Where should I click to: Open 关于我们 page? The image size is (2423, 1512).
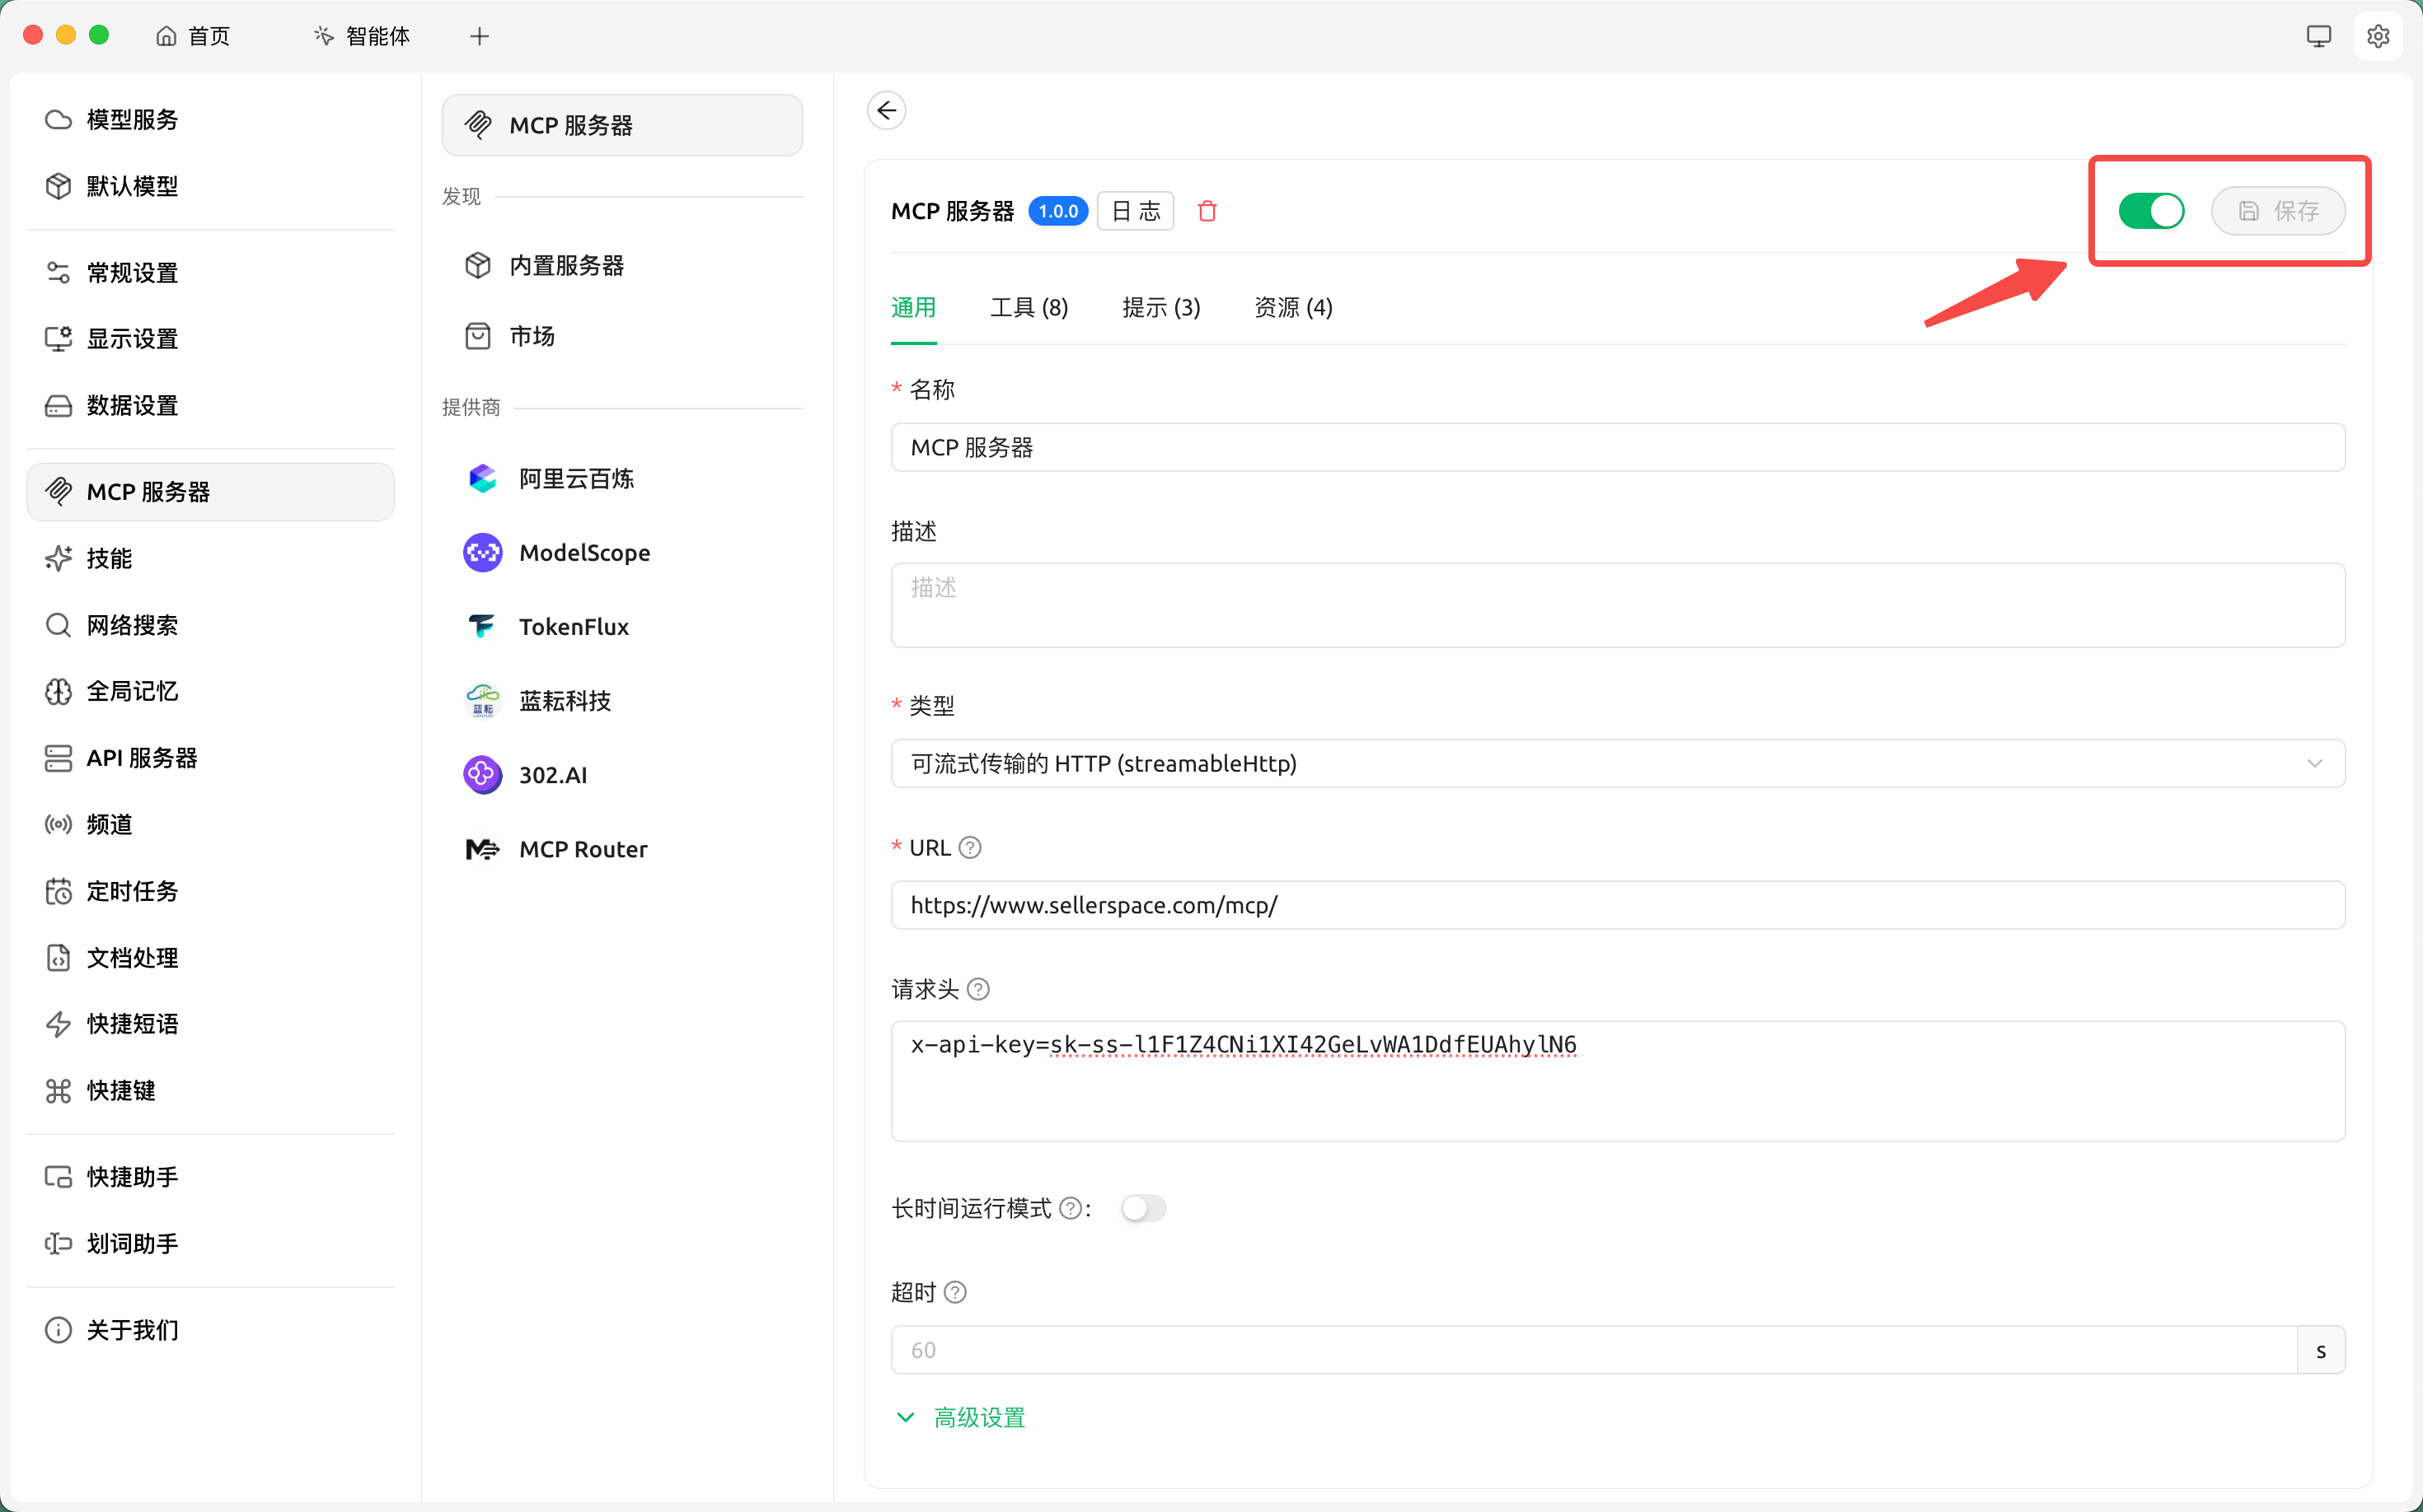coord(210,1330)
